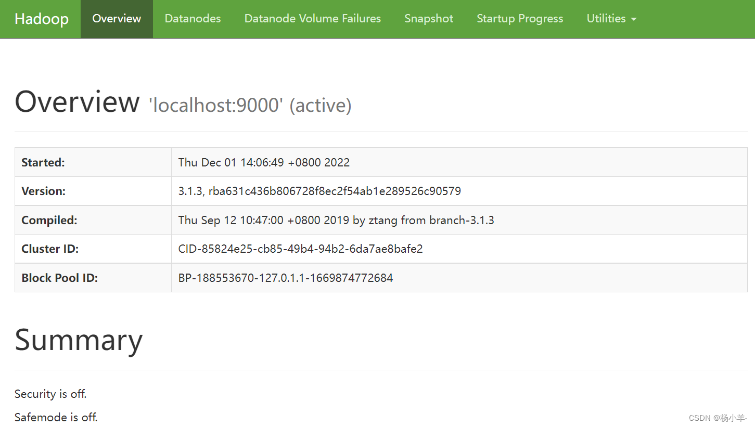Click Block Pool ID value BP-188553670
This screenshot has height=427, width=755.
tap(286, 278)
